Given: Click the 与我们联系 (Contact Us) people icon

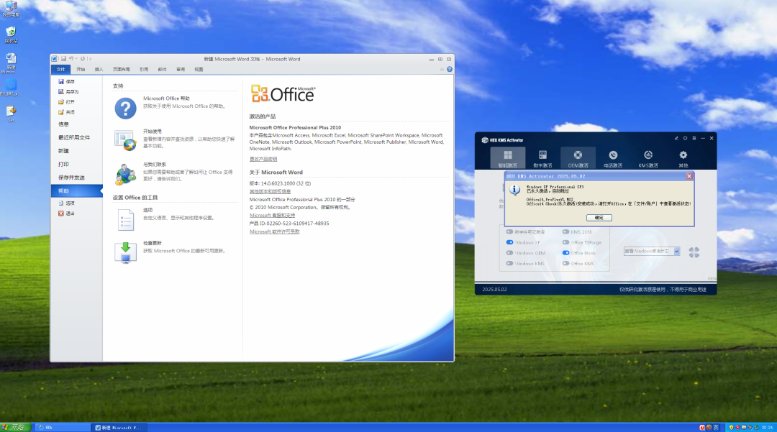Looking at the screenshot, I should [125, 174].
